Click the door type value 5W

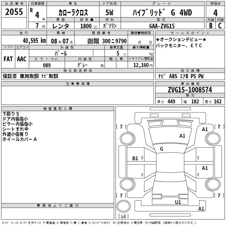tap(109, 12)
